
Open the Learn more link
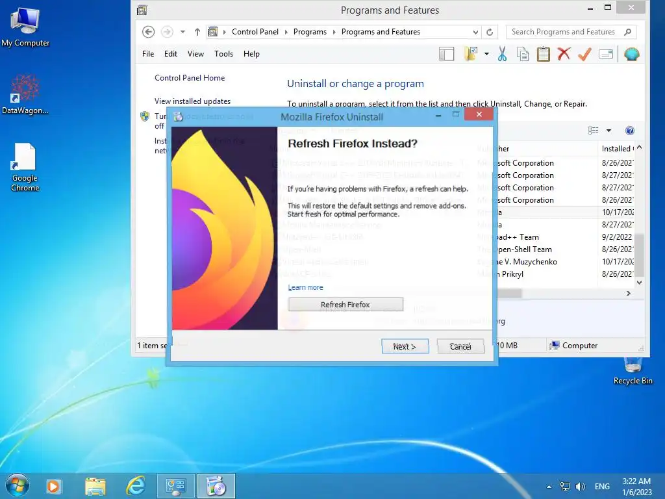[305, 287]
